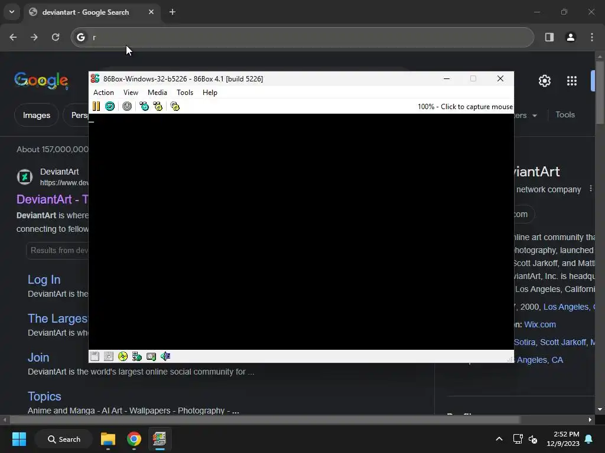Open Google apps grid
The width and height of the screenshot is (605, 453).
coord(572,81)
